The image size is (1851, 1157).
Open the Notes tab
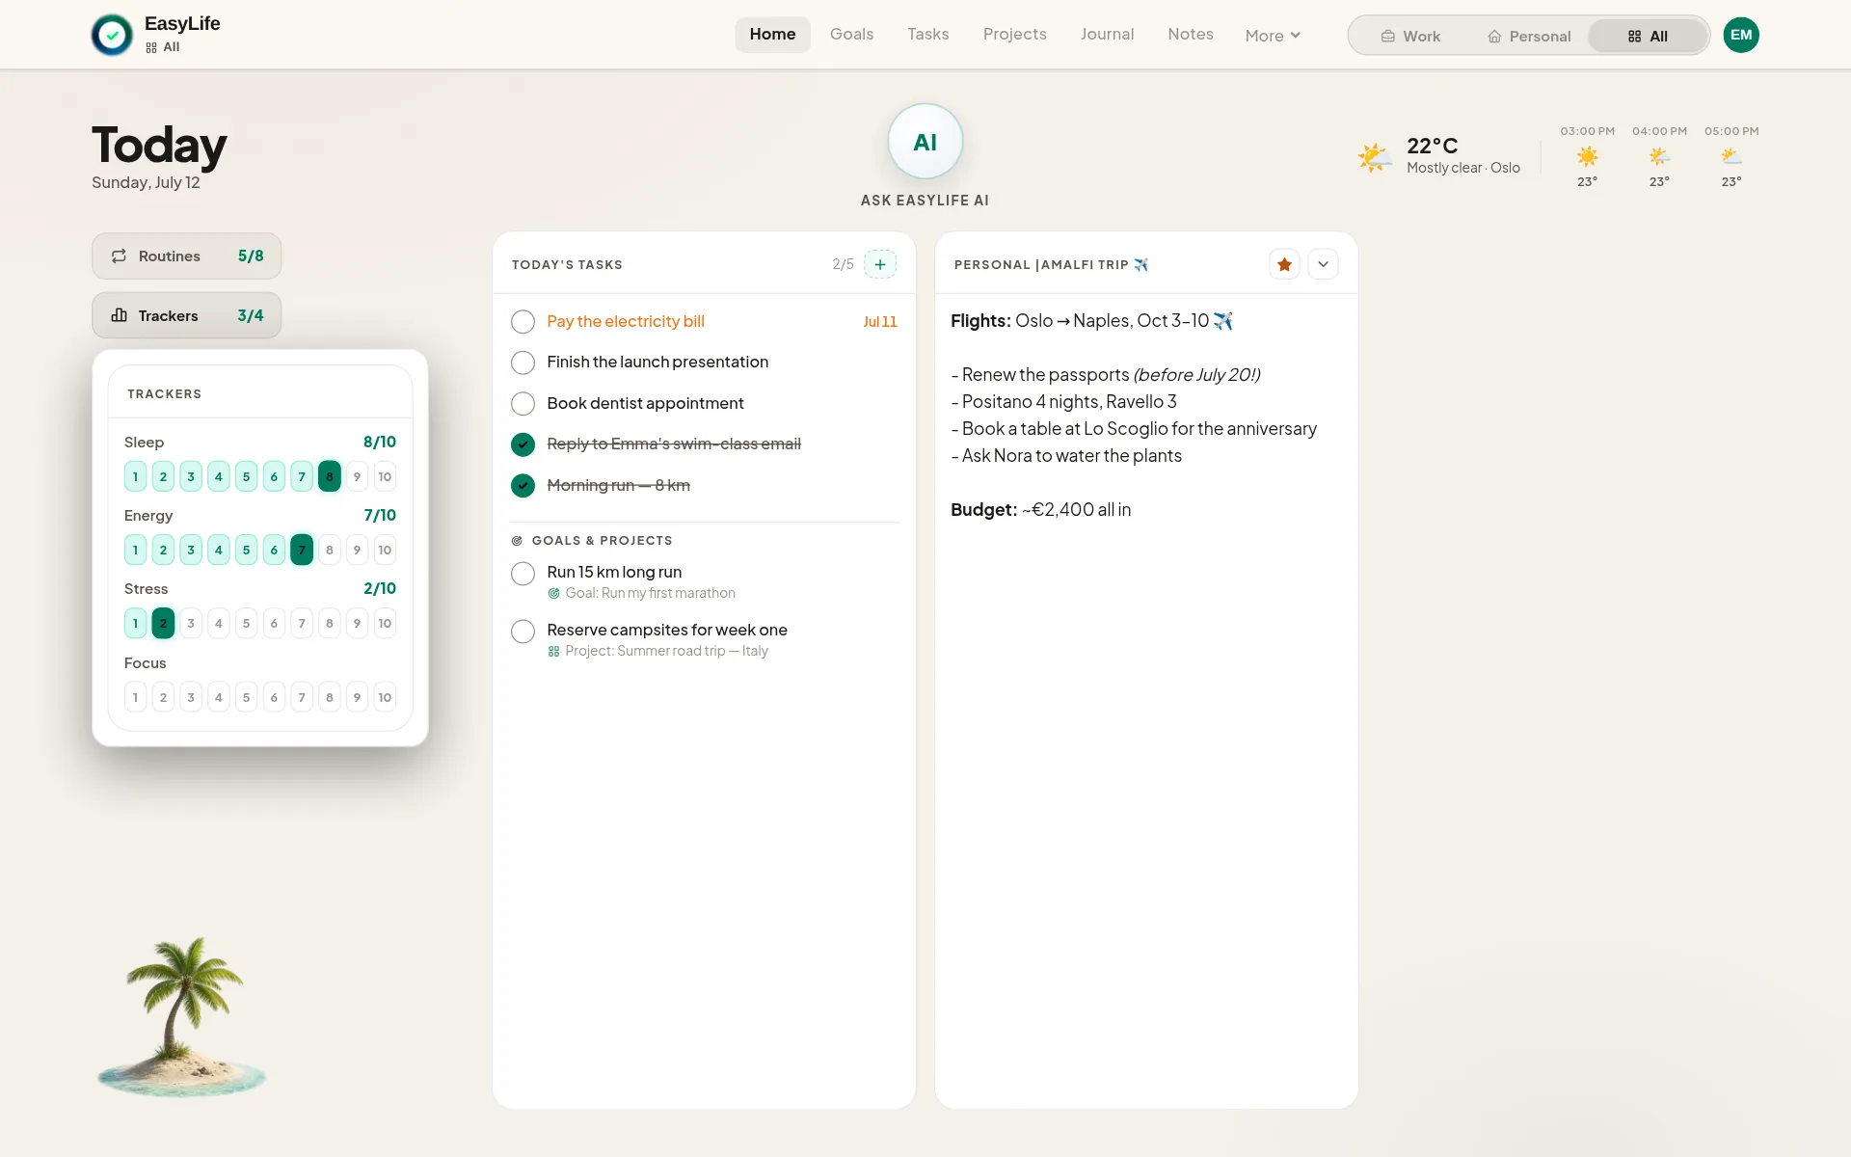1190,35
